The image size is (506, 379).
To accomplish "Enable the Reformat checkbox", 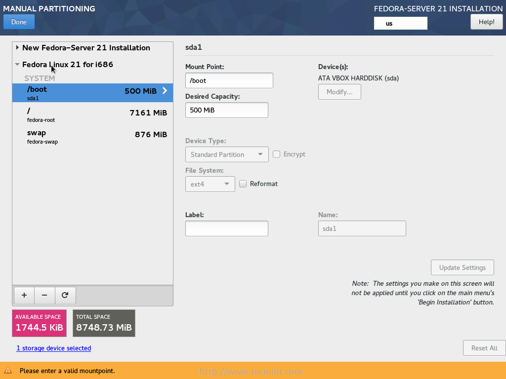I will pos(243,184).
